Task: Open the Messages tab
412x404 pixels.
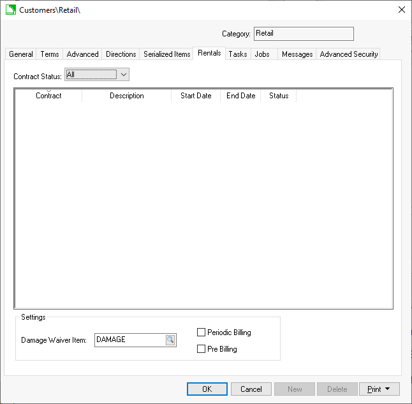Action: tap(297, 55)
